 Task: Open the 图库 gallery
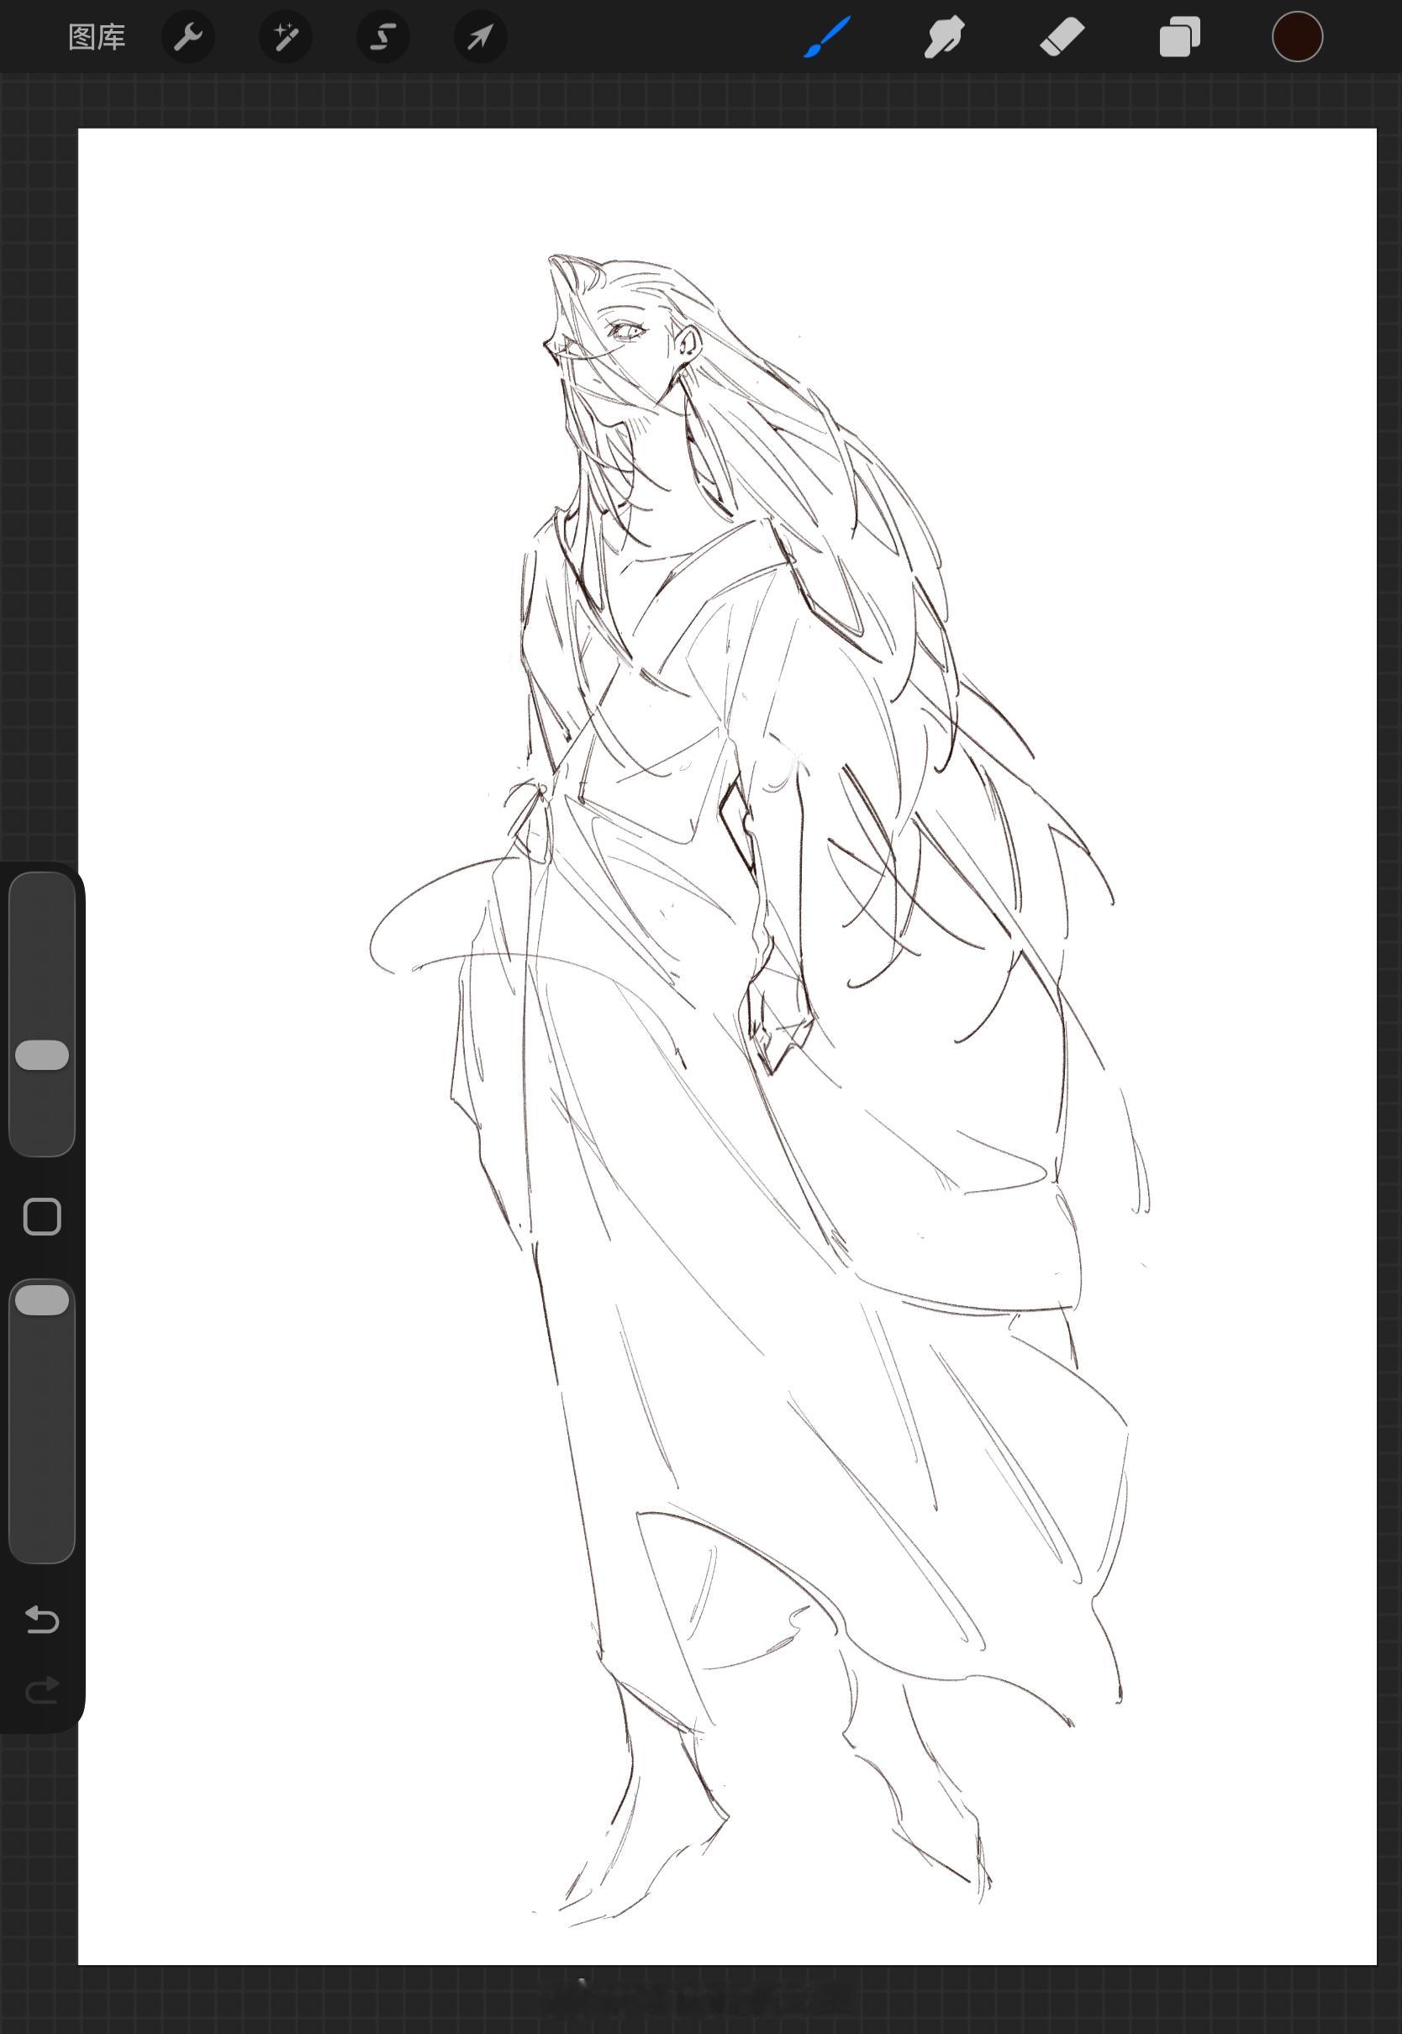(x=97, y=37)
